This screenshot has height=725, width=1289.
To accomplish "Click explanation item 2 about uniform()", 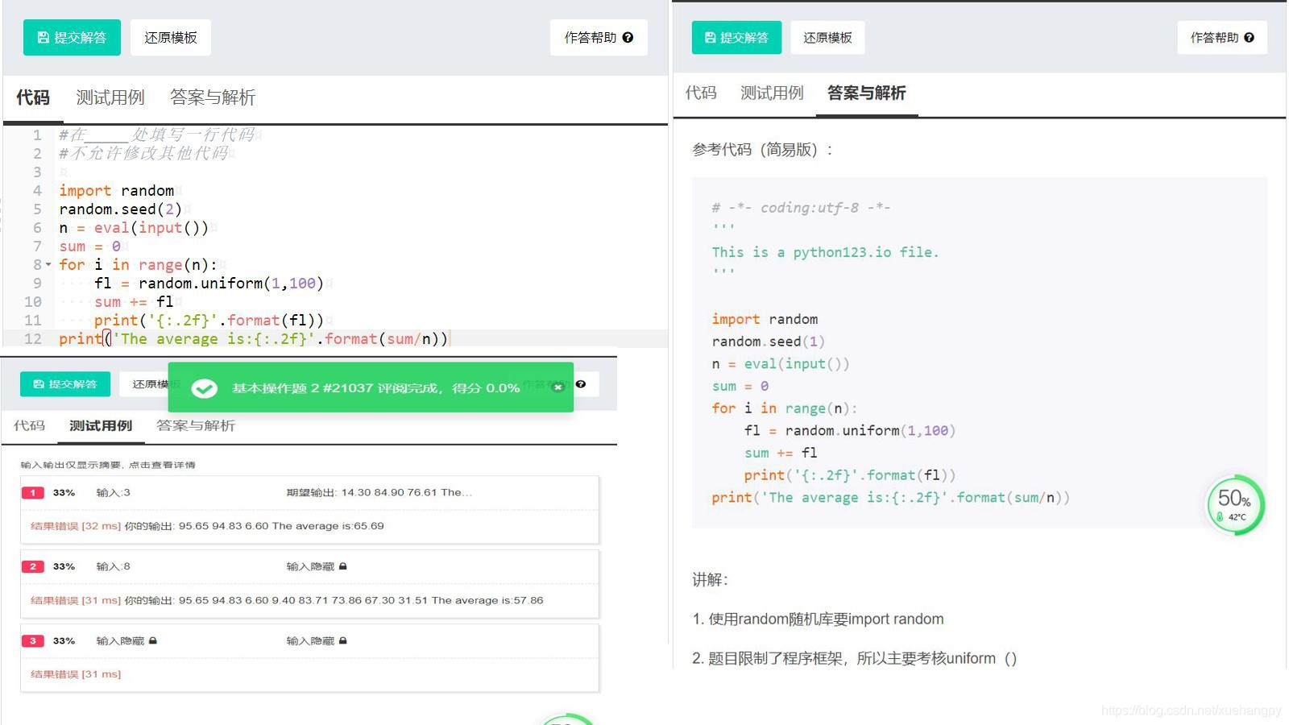I will pyautogui.click(x=854, y=658).
